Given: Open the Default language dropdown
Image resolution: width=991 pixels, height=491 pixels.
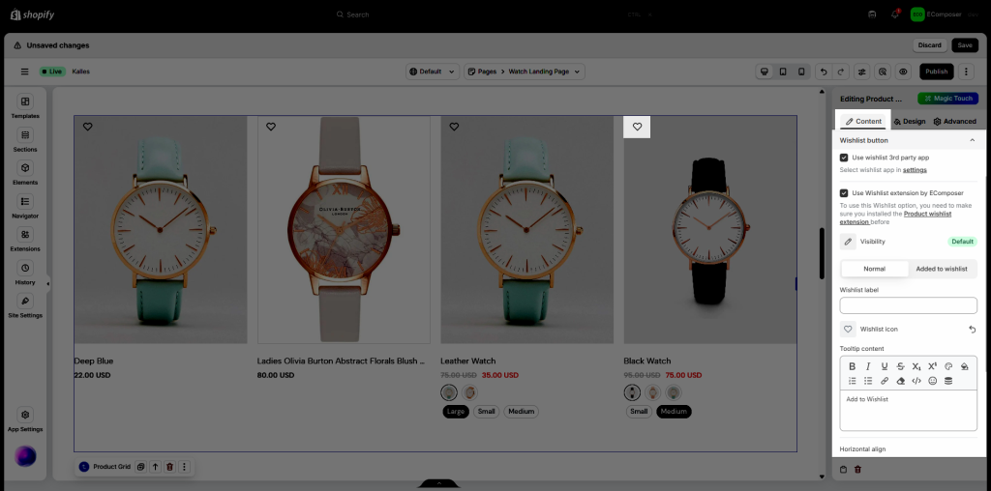Looking at the screenshot, I should 432,72.
